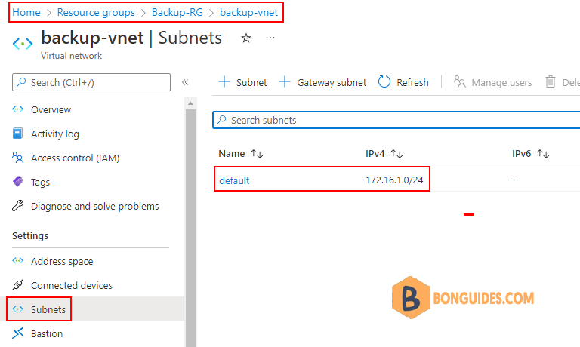Collapse the sidebar with double chevron

pyautogui.click(x=185, y=82)
